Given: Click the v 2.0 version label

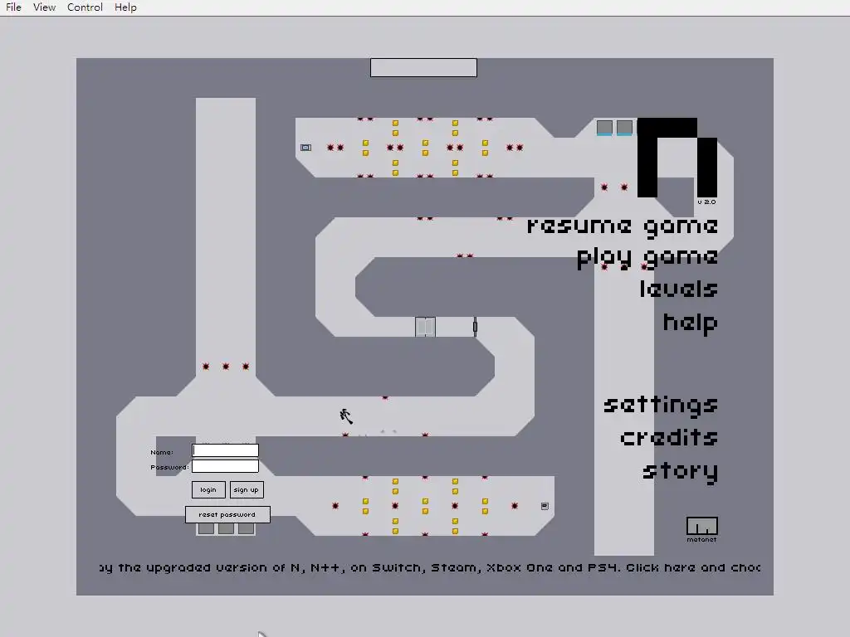Looking at the screenshot, I should 706,202.
